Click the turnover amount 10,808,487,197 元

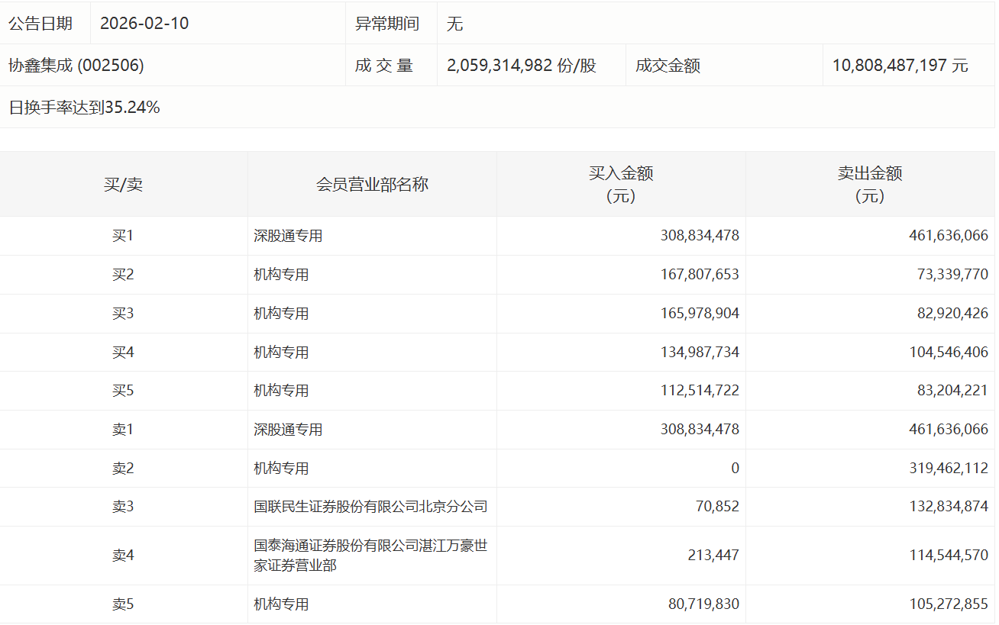pos(900,66)
